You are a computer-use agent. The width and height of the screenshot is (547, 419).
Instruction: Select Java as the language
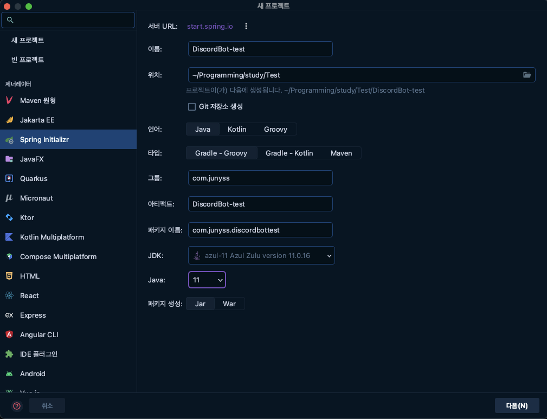point(203,129)
